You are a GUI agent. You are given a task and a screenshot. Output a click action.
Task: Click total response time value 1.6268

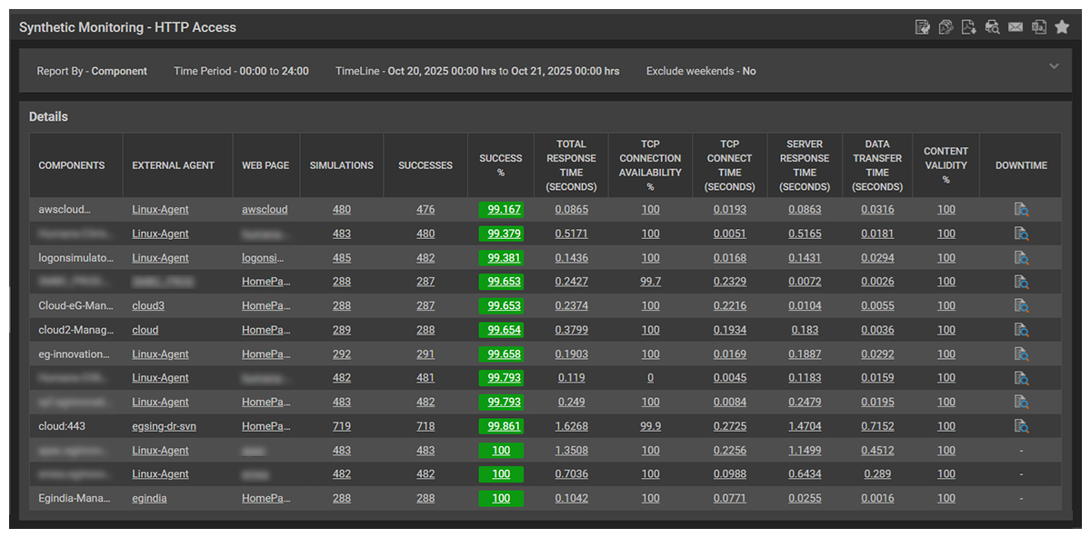[x=571, y=426]
